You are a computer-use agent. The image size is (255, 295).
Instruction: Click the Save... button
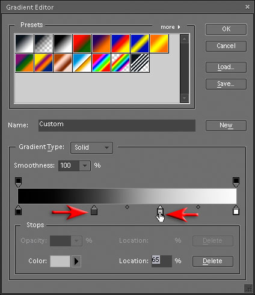(226, 84)
